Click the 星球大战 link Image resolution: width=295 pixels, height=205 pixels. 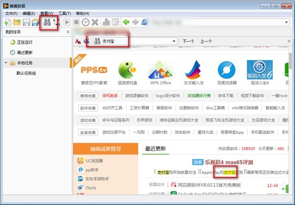point(205,132)
